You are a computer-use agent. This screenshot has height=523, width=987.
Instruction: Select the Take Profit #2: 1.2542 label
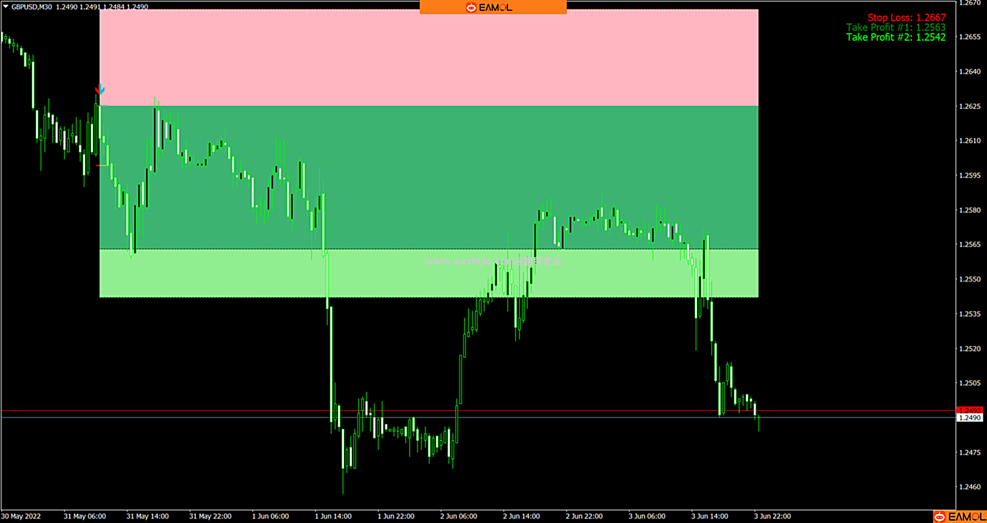tap(895, 37)
